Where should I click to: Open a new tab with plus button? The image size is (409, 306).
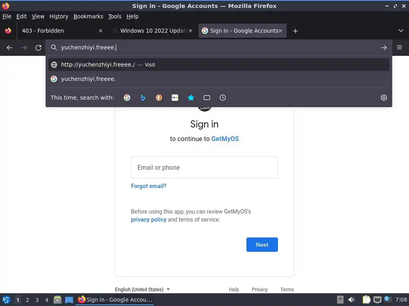tap(295, 31)
